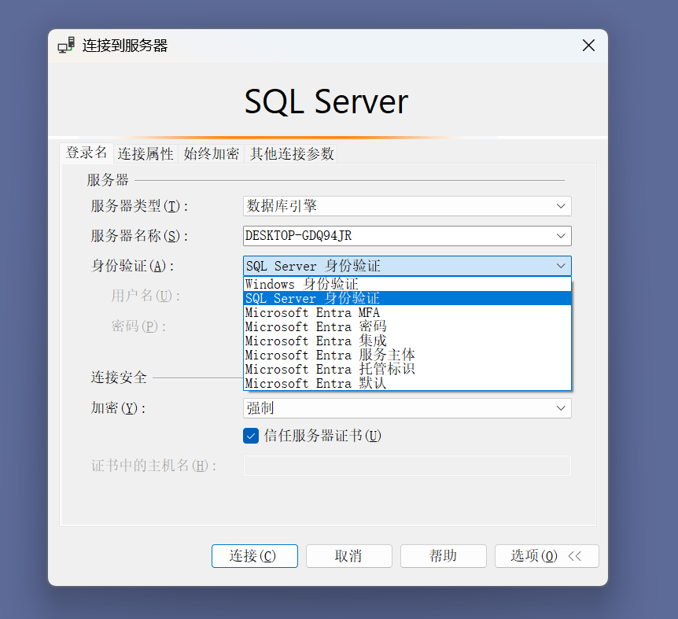Select Microsoft Entra 托管标识 option

(x=407, y=369)
